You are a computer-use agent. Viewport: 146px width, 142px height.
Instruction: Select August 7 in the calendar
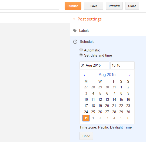pos(114,93)
